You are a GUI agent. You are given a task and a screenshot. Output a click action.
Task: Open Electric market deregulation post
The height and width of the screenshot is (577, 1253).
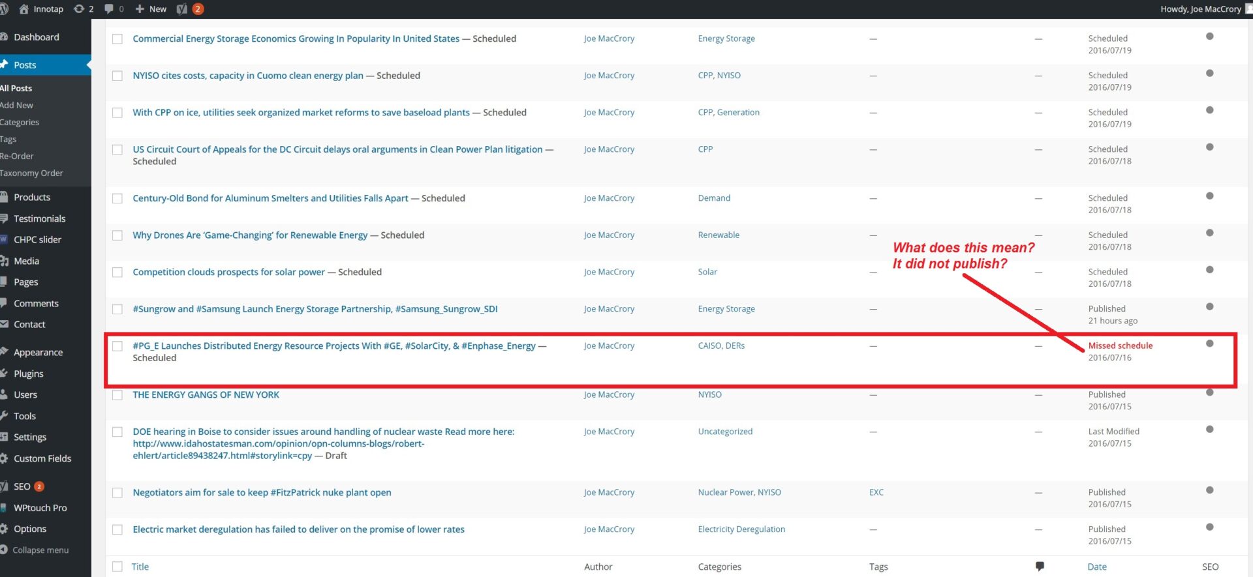coord(298,529)
